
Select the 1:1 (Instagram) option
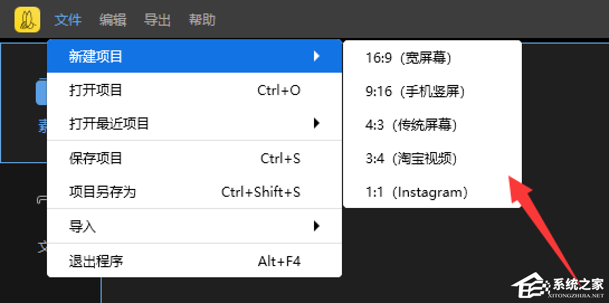tap(416, 192)
